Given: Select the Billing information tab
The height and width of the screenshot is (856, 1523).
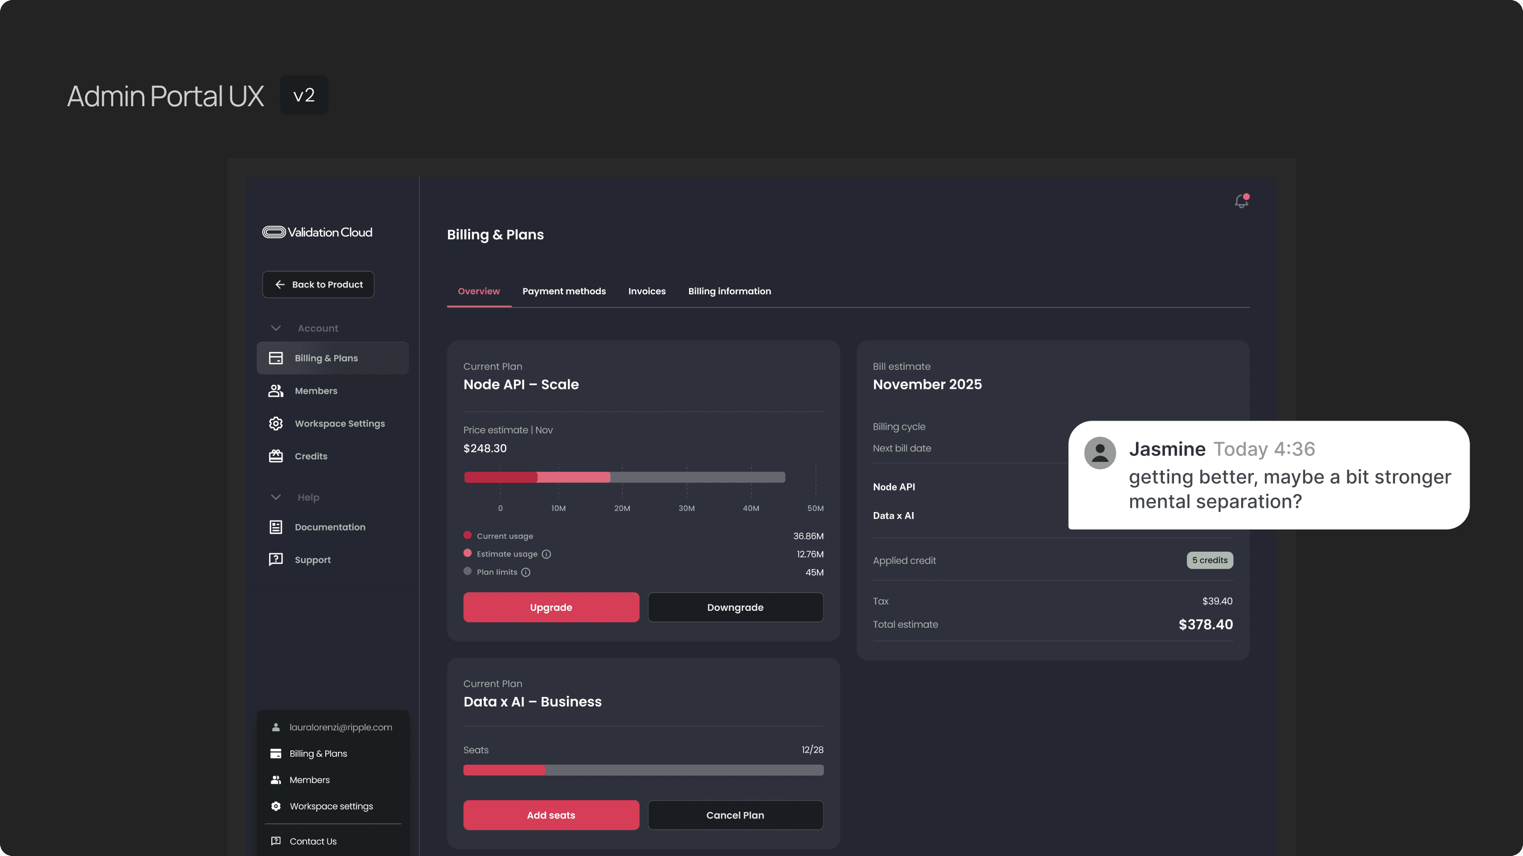Looking at the screenshot, I should point(729,291).
